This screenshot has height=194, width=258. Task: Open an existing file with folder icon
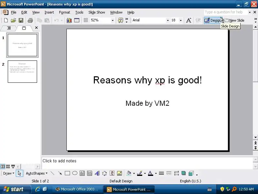point(13,20)
